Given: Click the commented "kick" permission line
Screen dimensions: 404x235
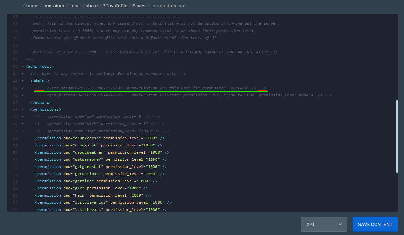Looking at the screenshot, I should pos(100,124).
